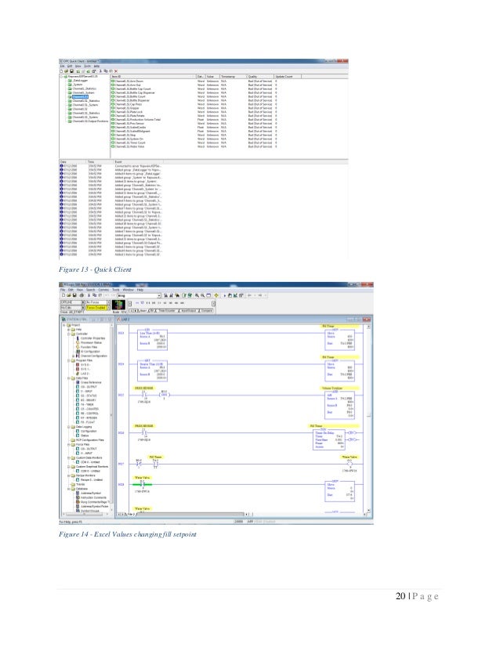Click the Timer On Delay instruction block
This screenshot has width=500, height=647.
[329, 440]
